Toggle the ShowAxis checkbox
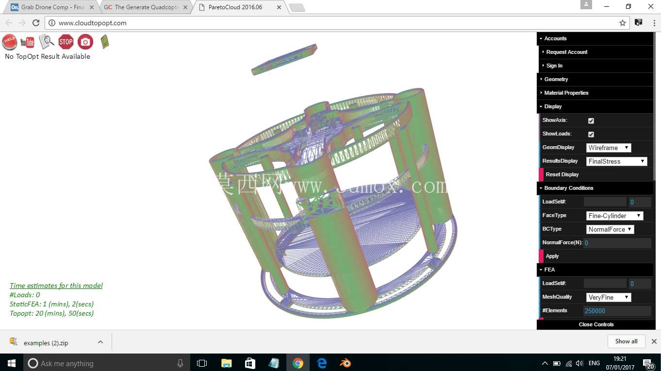The image size is (661, 371). 591,121
